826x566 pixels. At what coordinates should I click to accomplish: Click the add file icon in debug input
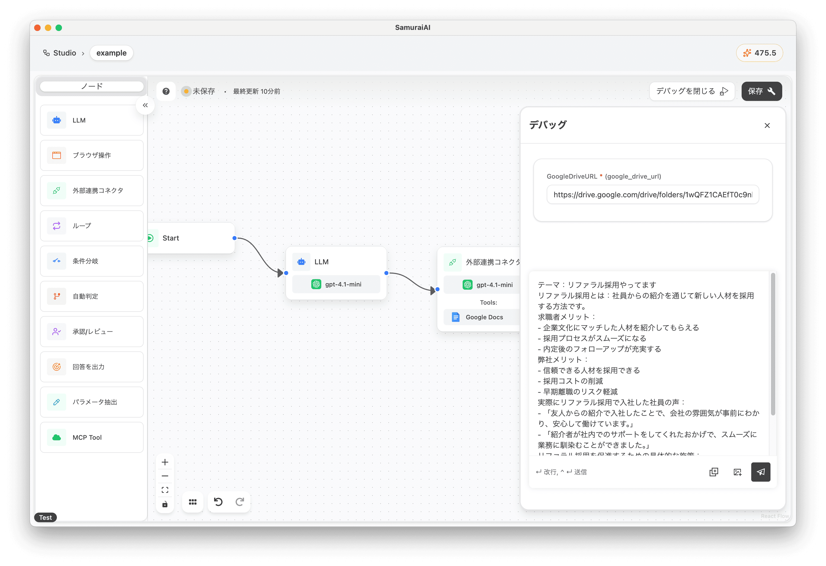(714, 472)
